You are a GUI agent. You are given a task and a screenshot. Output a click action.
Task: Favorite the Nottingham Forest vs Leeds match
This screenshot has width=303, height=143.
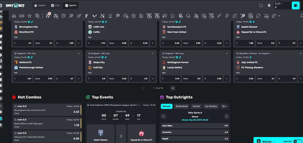click(x=227, y=54)
